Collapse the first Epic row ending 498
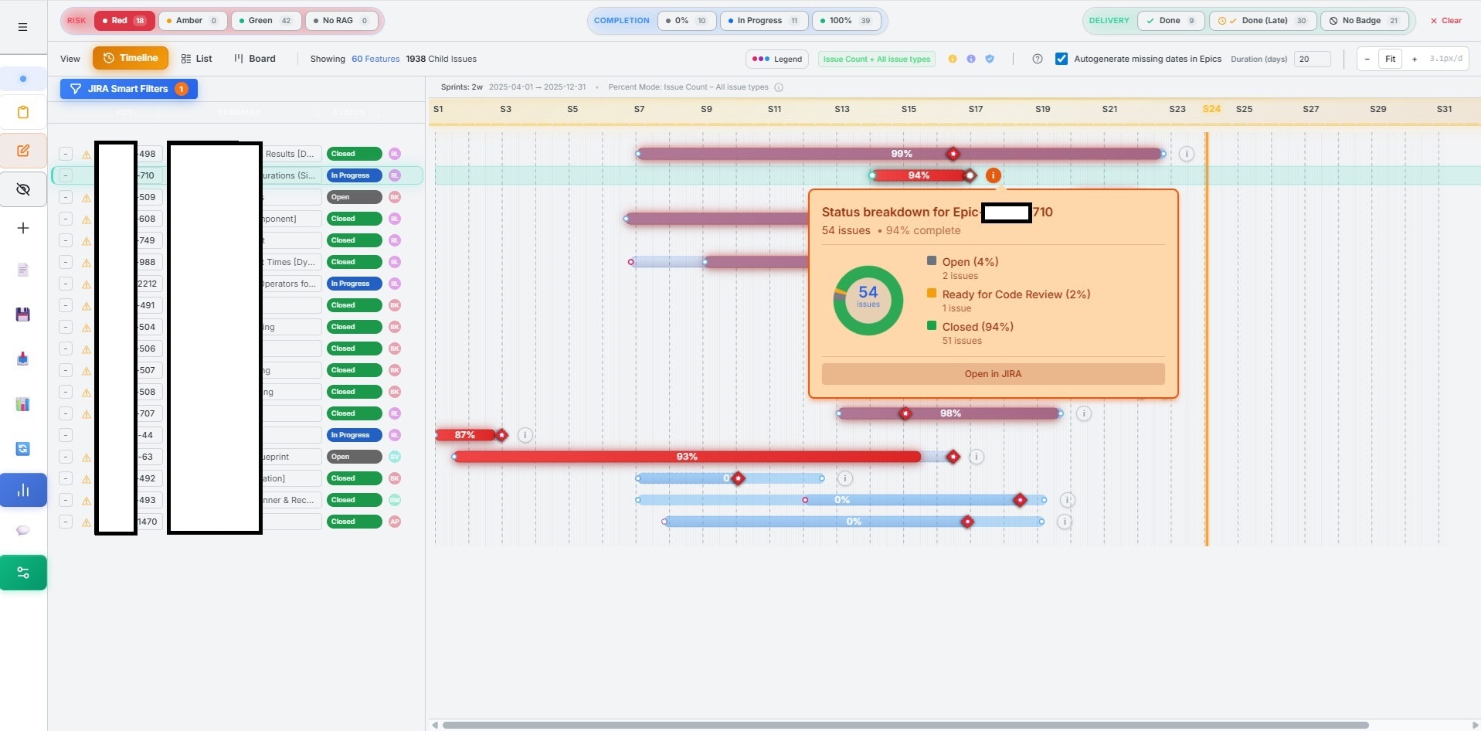Image resolution: width=1481 pixels, height=731 pixels. [x=66, y=154]
